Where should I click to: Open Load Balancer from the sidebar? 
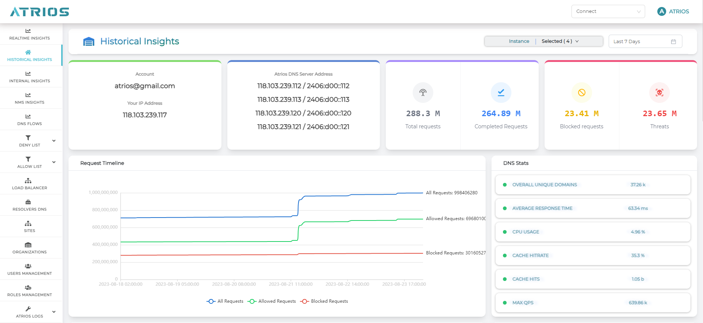click(29, 184)
